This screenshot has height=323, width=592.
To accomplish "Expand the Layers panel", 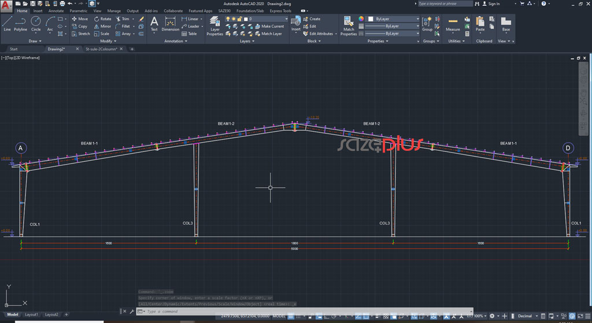I will click(247, 41).
